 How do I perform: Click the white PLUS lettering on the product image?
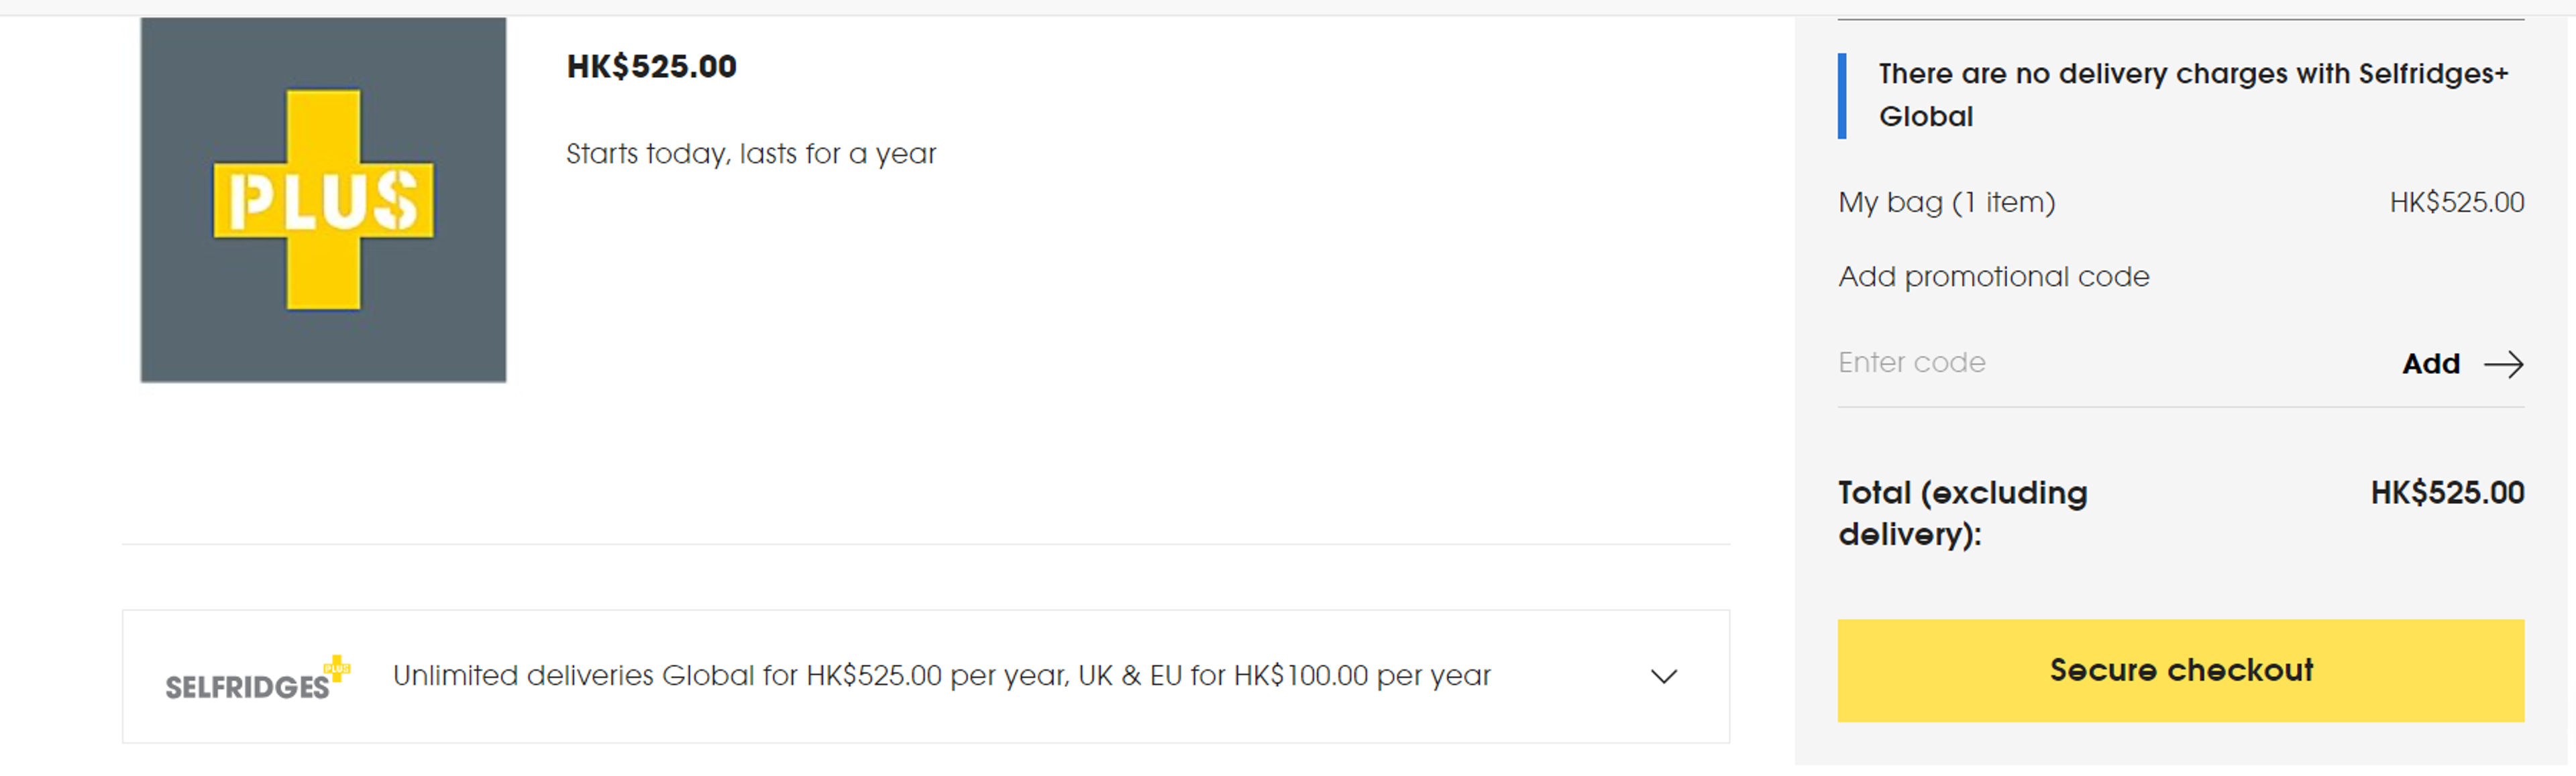click(322, 201)
